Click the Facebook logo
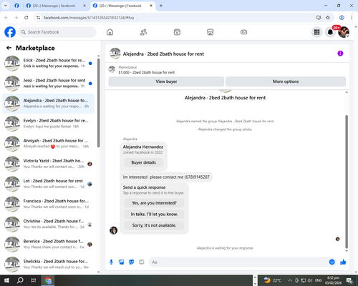The height and width of the screenshot is (286, 358). (10, 32)
